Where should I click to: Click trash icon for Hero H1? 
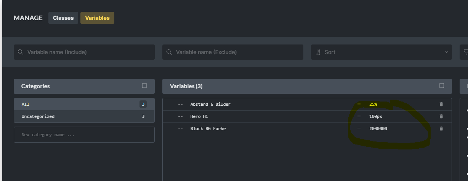(441, 116)
